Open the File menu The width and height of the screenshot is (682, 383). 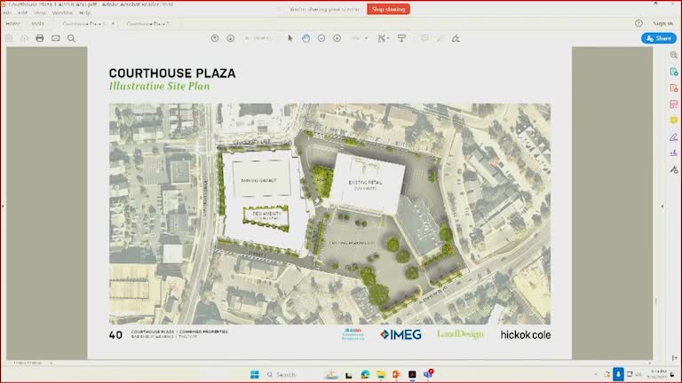7,12
